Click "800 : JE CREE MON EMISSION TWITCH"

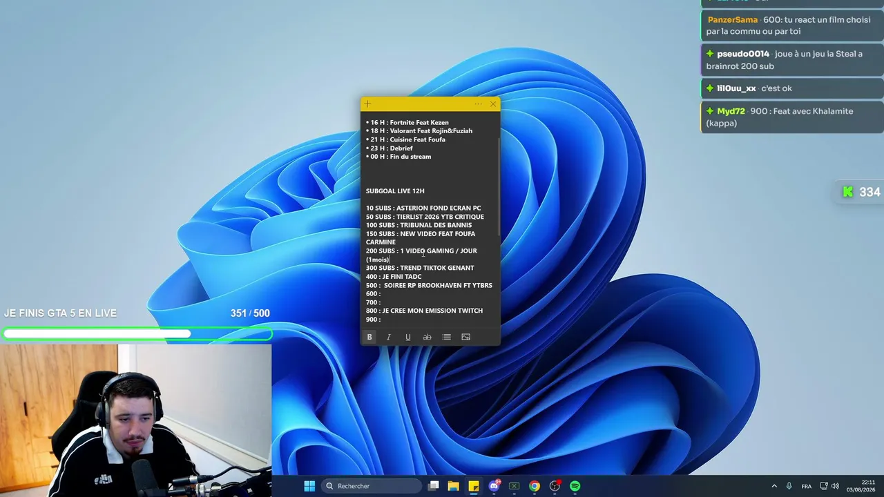point(424,311)
